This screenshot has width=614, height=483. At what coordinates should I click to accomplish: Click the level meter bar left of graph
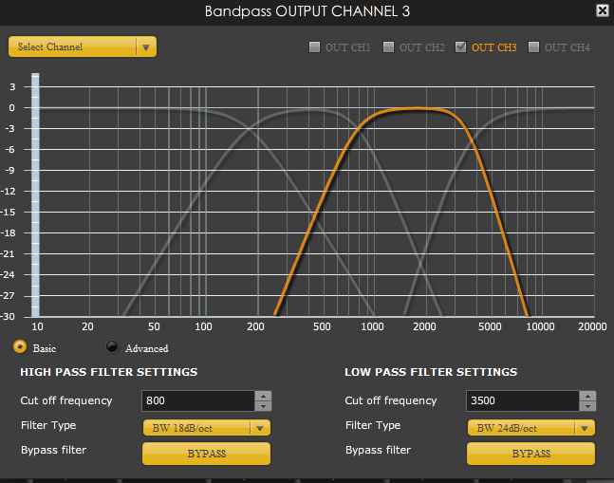[35, 195]
